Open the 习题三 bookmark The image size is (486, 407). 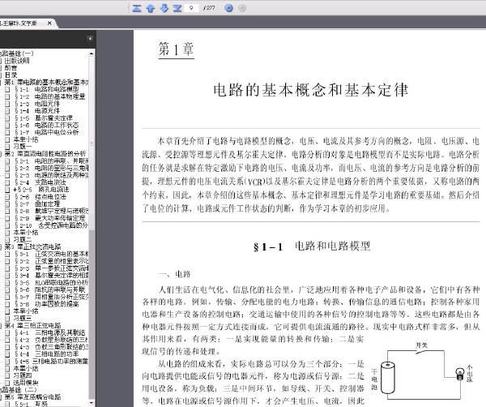pyautogui.click(x=23, y=319)
